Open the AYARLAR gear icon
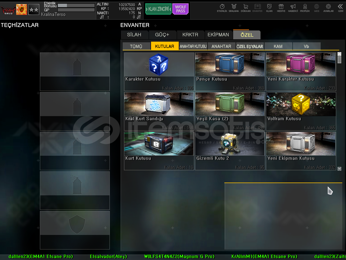 (328, 8)
